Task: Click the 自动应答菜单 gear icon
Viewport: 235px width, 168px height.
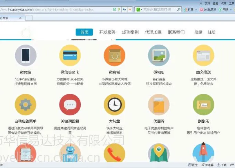Action: pyautogui.click(x=25, y=104)
